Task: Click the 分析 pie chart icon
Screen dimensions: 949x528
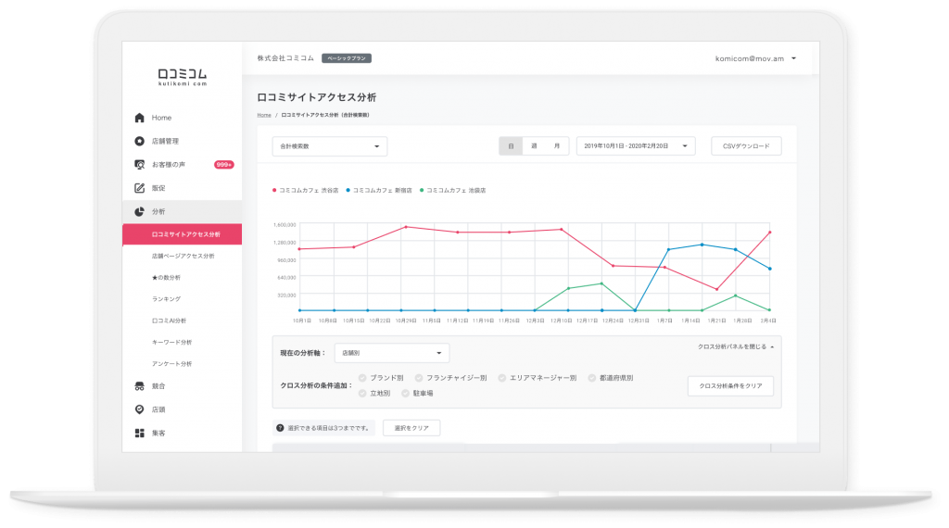Action: tap(139, 212)
